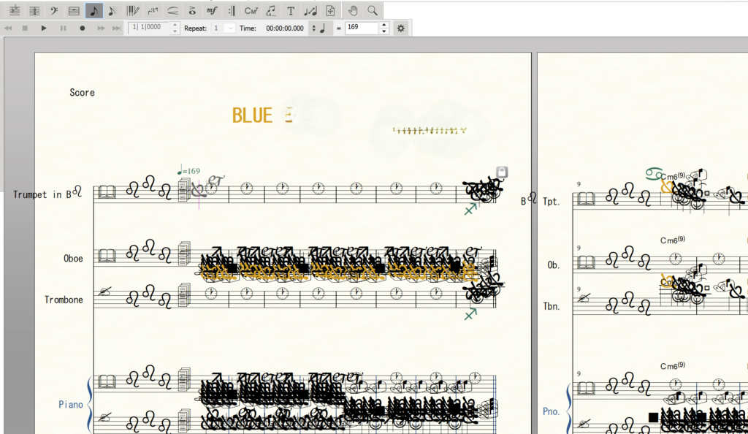This screenshot has width=748, height=434.
Task: Click the tempo field showing 169
Action: (x=362, y=28)
